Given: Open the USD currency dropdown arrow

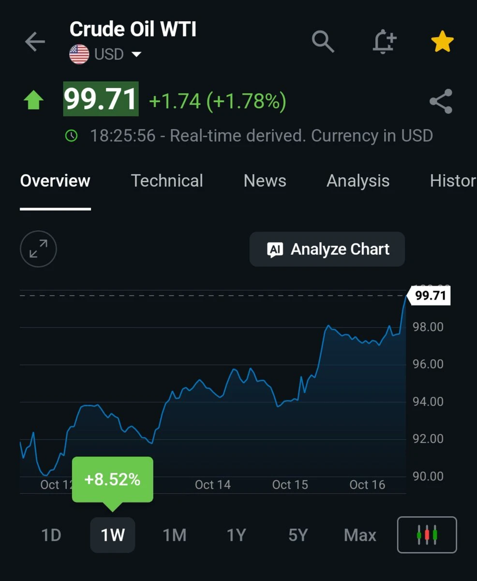Looking at the screenshot, I should click(136, 54).
